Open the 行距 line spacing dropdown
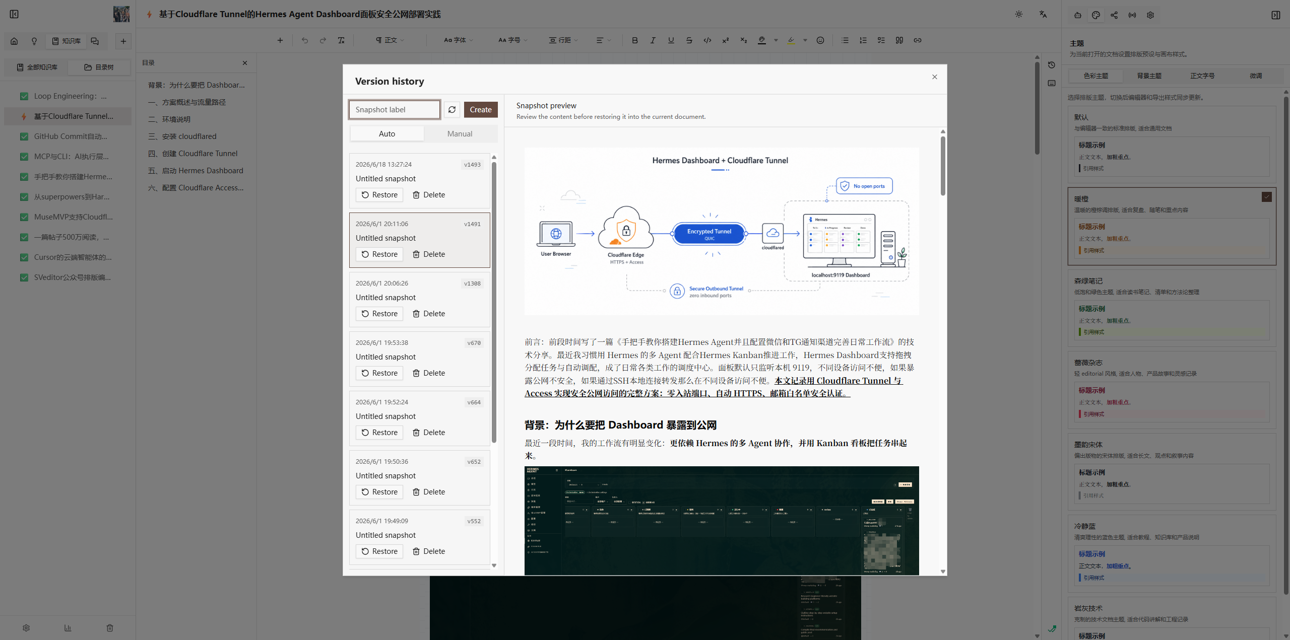This screenshot has width=1290, height=640. click(x=564, y=40)
